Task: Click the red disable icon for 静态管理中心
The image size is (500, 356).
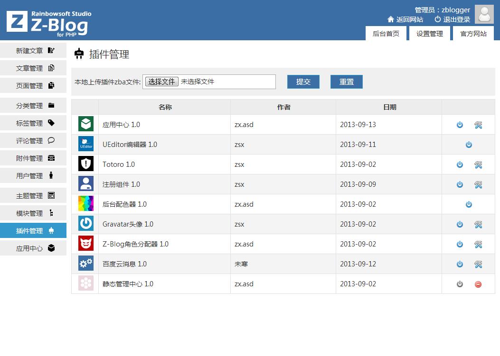Action: pyautogui.click(x=478, y=284)
